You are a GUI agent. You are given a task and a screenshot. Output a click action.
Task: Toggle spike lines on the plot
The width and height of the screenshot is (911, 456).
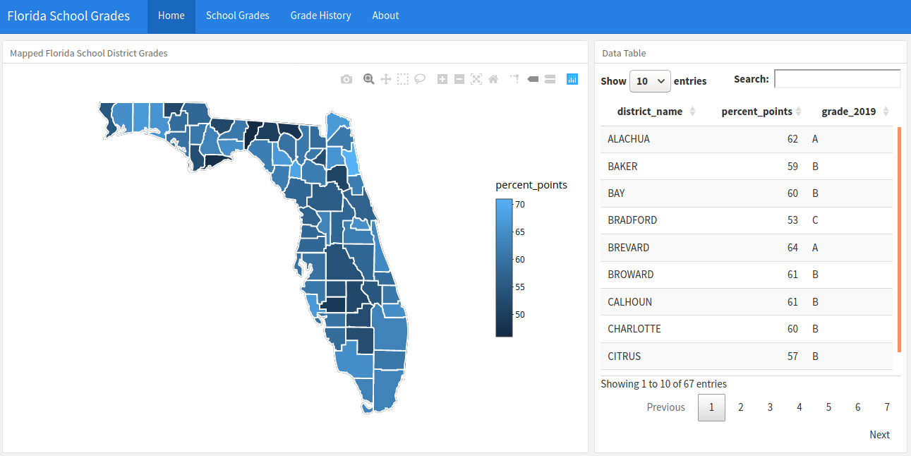(x=515, y=79)
